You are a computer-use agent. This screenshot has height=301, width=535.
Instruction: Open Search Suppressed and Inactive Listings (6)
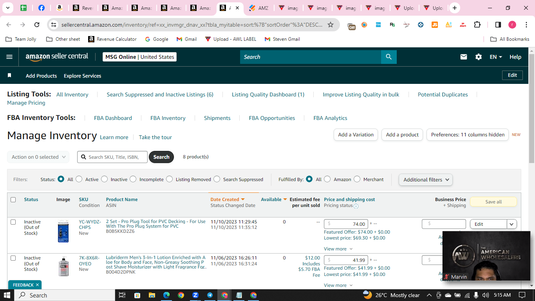tap(160, 94)
